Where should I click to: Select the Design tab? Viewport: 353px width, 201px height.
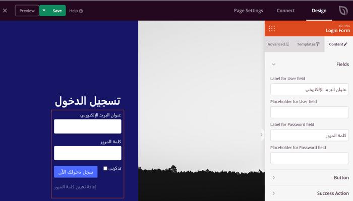[x=319, y=11]
